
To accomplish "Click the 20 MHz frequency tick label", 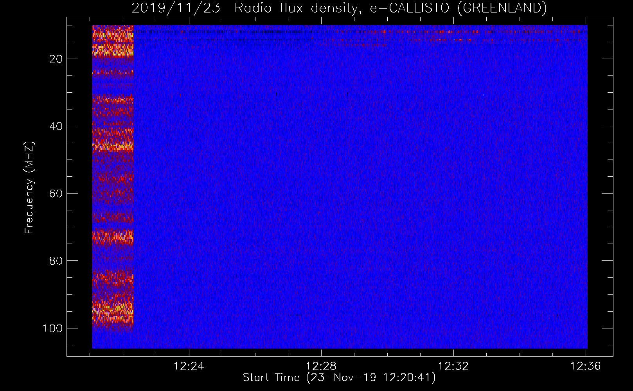I will [x=56, y=59].
